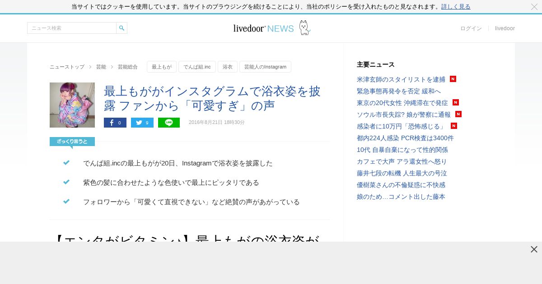Open the 芸能総合 breadcrumb category
The width and height of the screenshot is (542, 284).
(x=128, y=67)
